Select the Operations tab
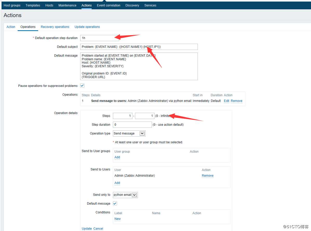 point(28,27)
